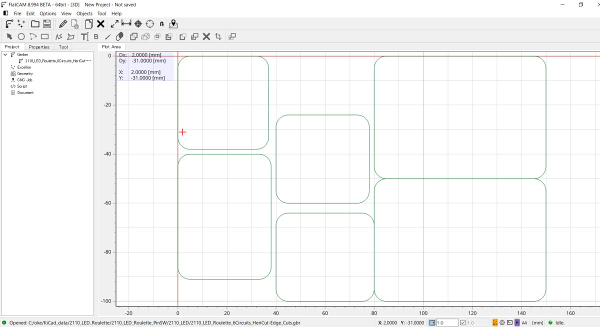Click the Open Gerber toolbar icon
This screenshot has height=327, width=600.
point(9,23)
